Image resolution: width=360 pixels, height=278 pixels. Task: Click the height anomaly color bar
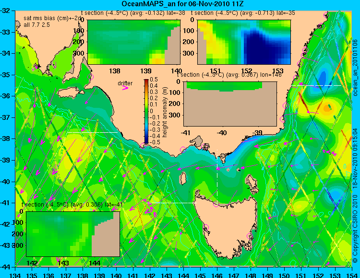pyautogui.click(x=146, y=111)
